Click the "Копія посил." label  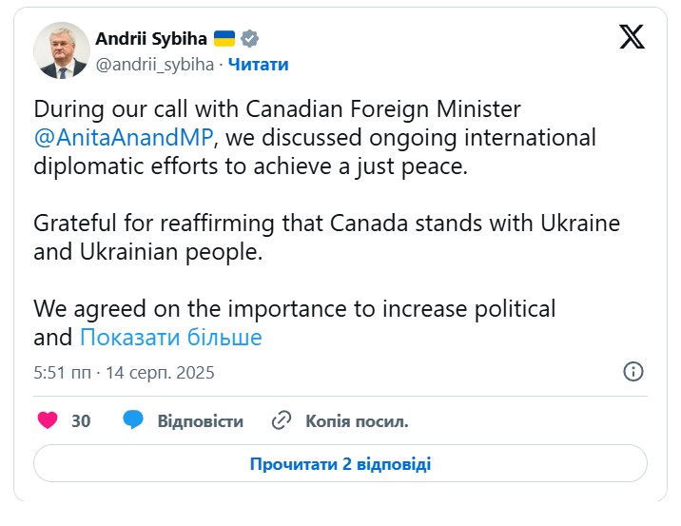[357, 420]
